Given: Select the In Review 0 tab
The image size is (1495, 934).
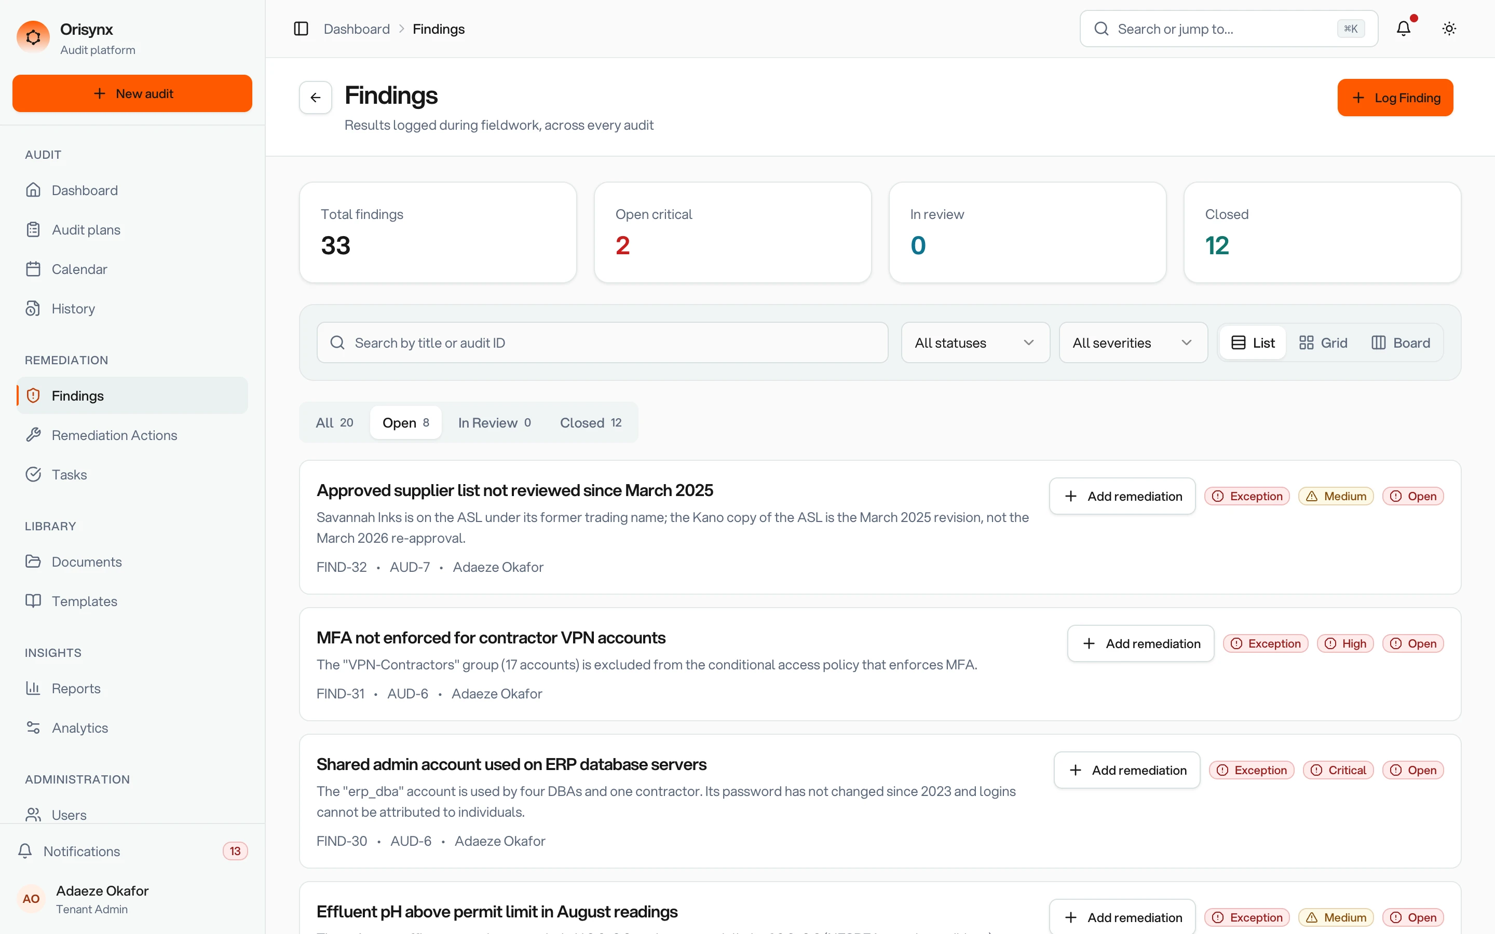Looking at the screenshot, I should 494,423.
